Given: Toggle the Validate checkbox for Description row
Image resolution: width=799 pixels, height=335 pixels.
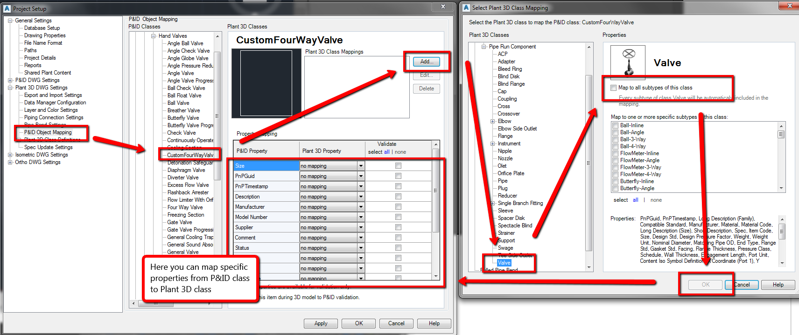Looking at the screenshot, I should point(398,197).
